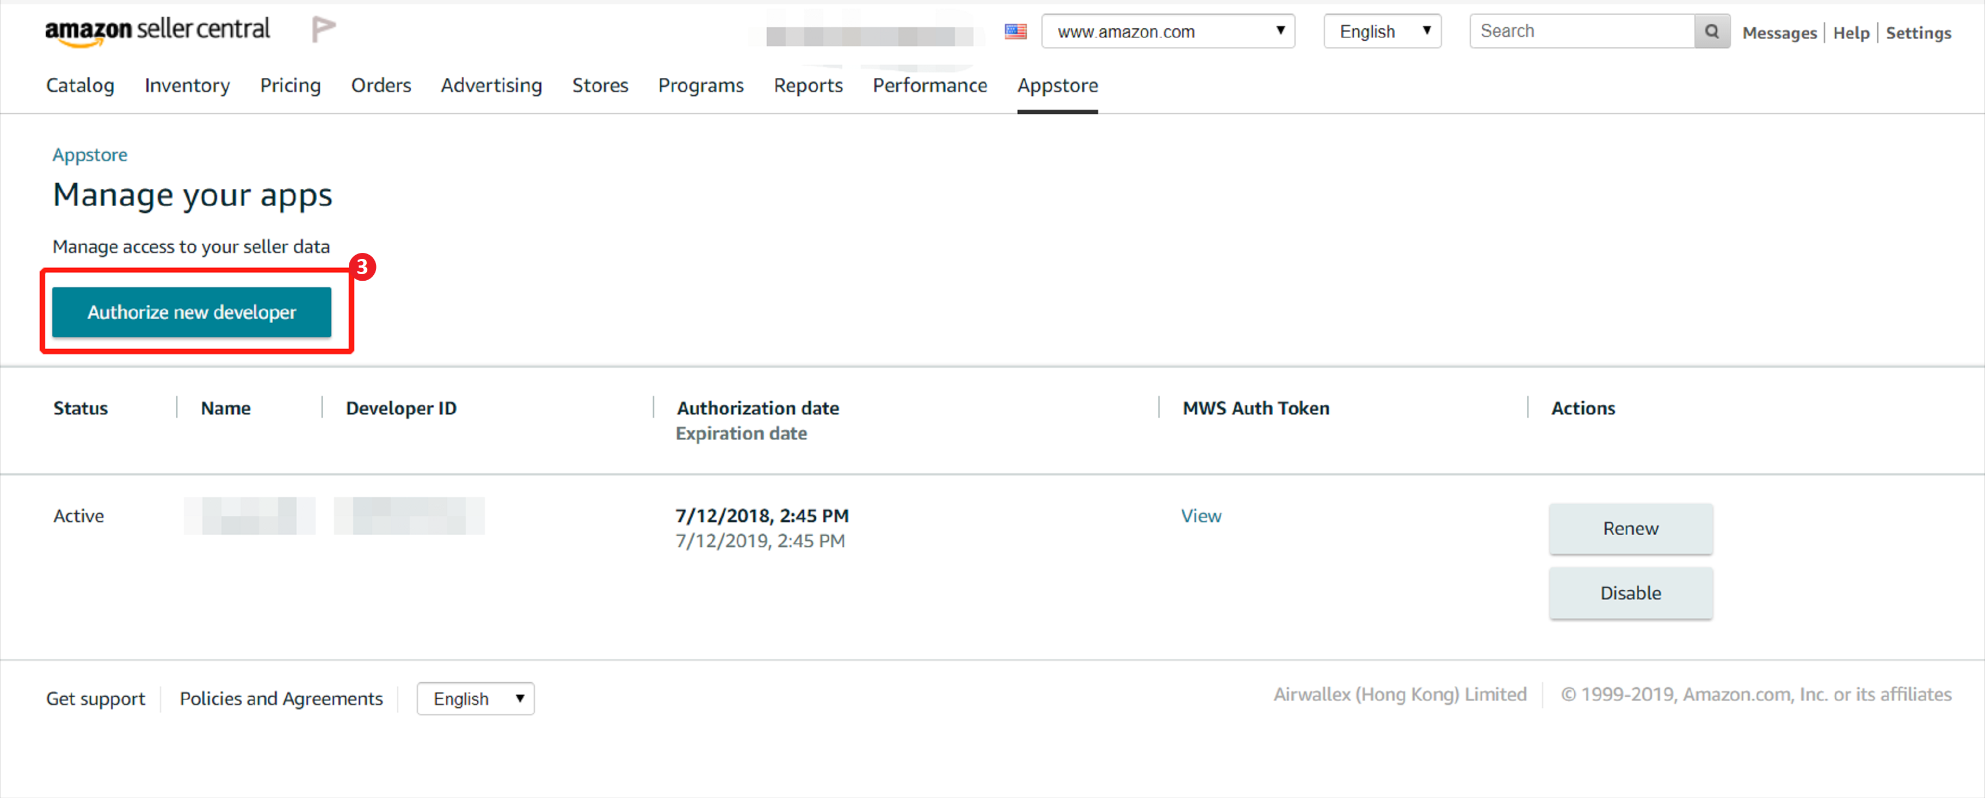1985x798 pixels.
Task: Click into the Search input field
Action: point(1581,32)
